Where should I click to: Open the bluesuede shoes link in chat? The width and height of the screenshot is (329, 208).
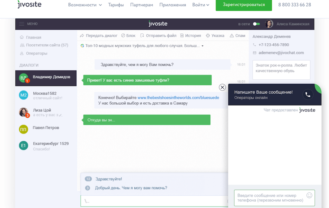click(178, 97)
